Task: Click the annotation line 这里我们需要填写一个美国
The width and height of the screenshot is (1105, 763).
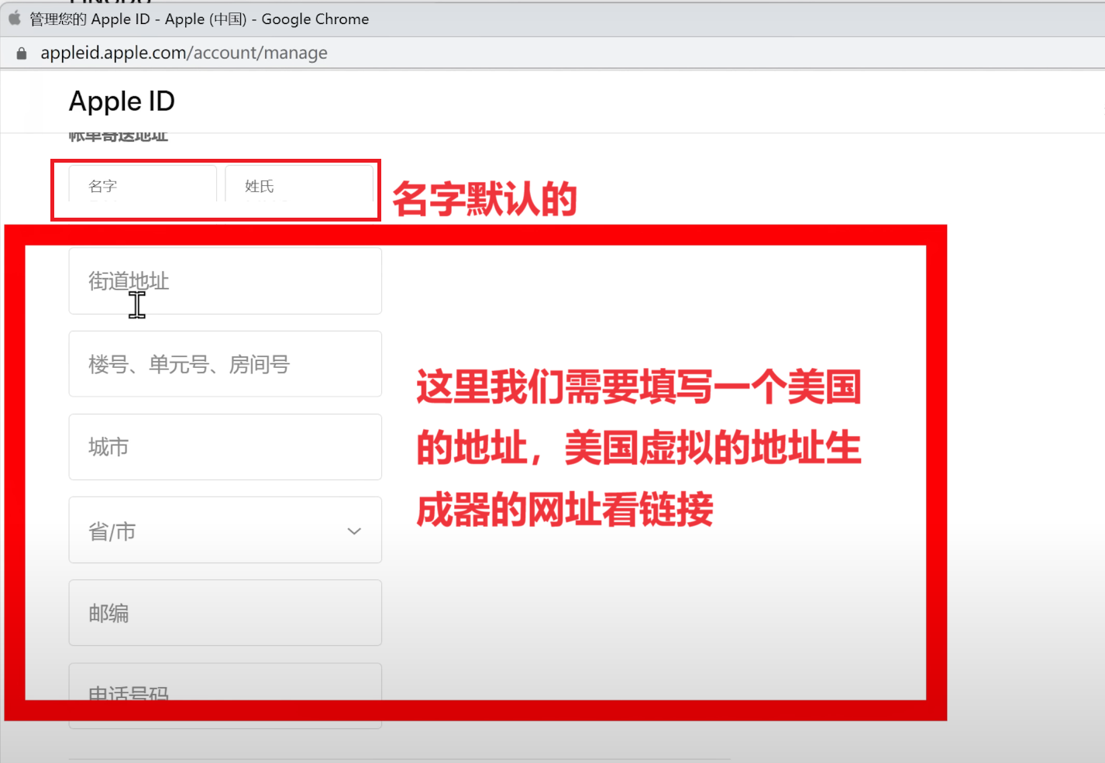Action: click(639, 387)
